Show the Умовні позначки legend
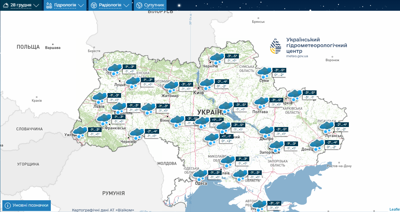Screen dimensions: 400x212 pos(27,205)
